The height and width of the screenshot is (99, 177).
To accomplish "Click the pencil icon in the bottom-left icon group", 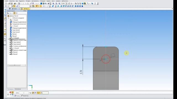I will click(x=11, y=95).
